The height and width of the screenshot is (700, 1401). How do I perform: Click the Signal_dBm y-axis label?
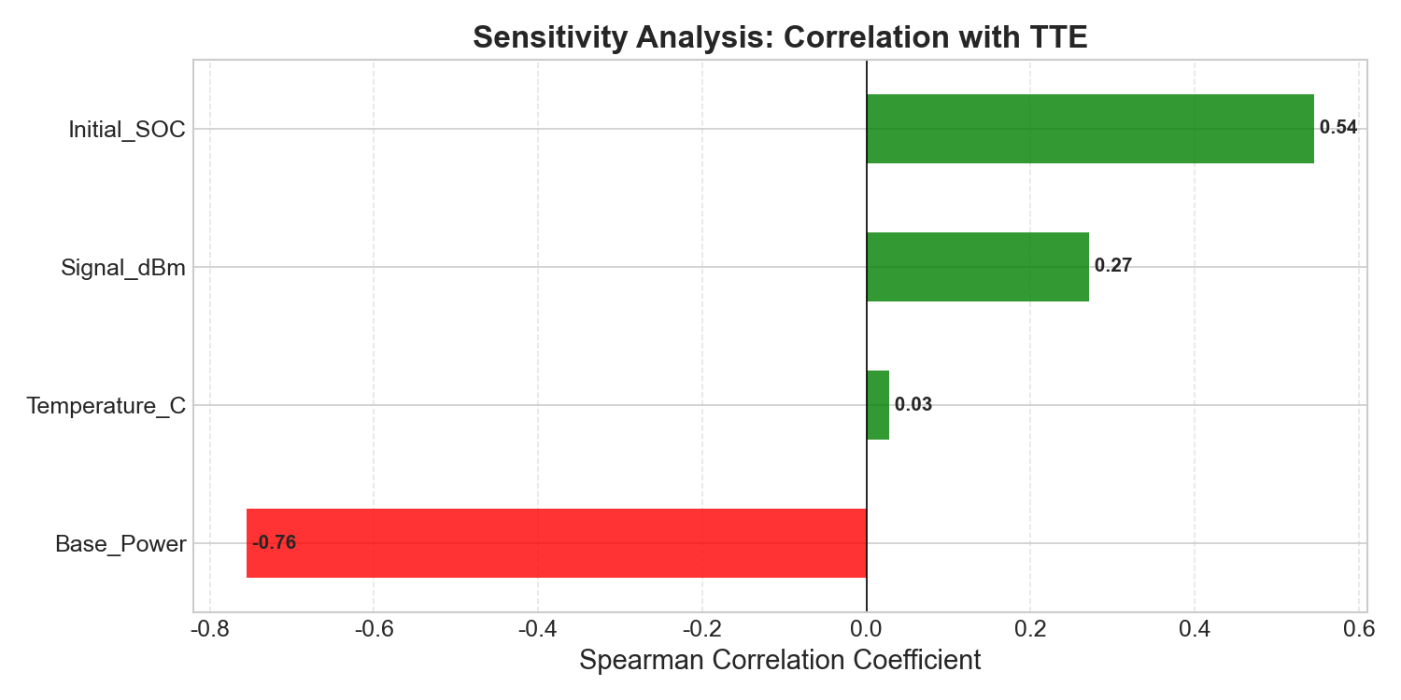click(123, 268)
